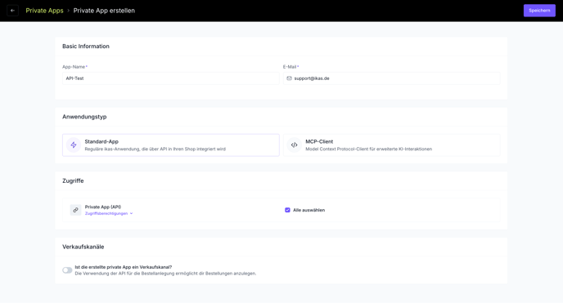Select the MCP-Client type card
The image size is (563, 303).
[392, 145]
